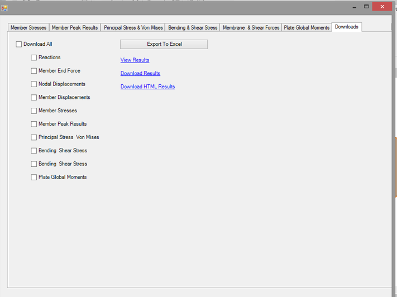Screen dimensions: 397x297
Task: Enable the Download All checkbox
Action: click(19, 45)
